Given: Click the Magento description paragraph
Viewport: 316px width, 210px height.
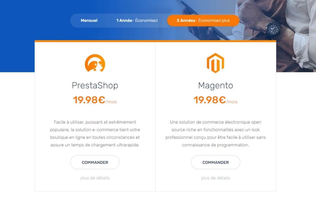Looking at the screenshot, I should click(215, 133).
